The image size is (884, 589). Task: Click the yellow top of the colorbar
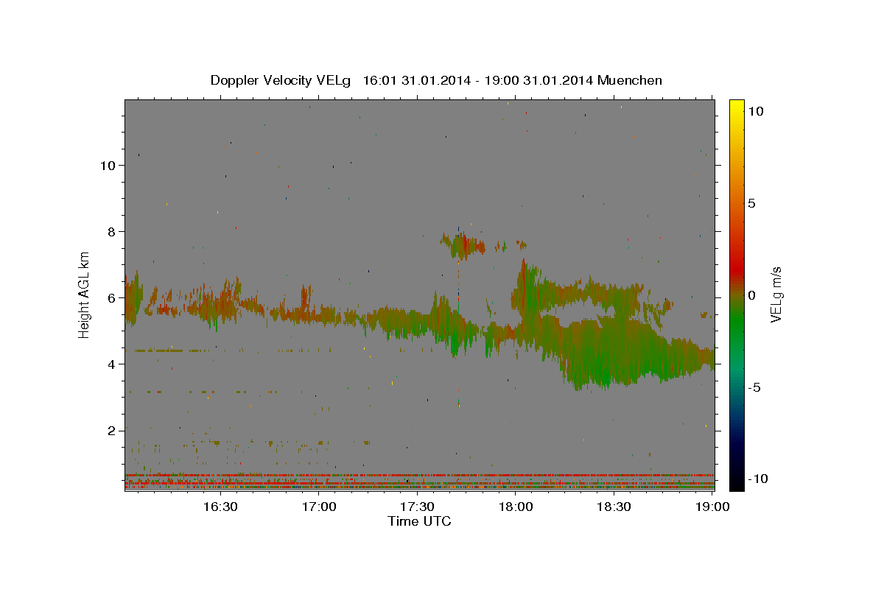[x=736, y=105]
